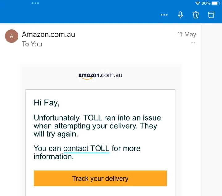222x196 pixels.
Task: Click the "contact TOLL" link
Action: [x=86, y=149]
